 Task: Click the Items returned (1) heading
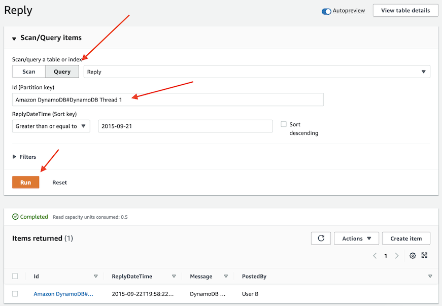(x=43, y=238)
